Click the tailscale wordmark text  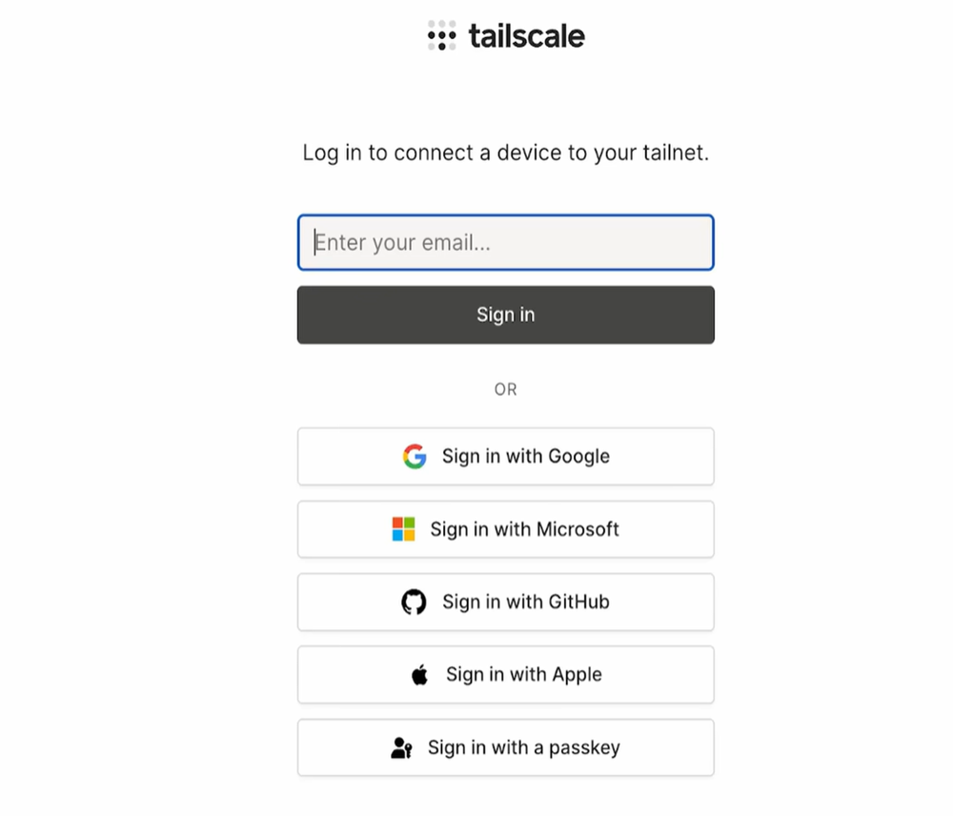[526, 36]
